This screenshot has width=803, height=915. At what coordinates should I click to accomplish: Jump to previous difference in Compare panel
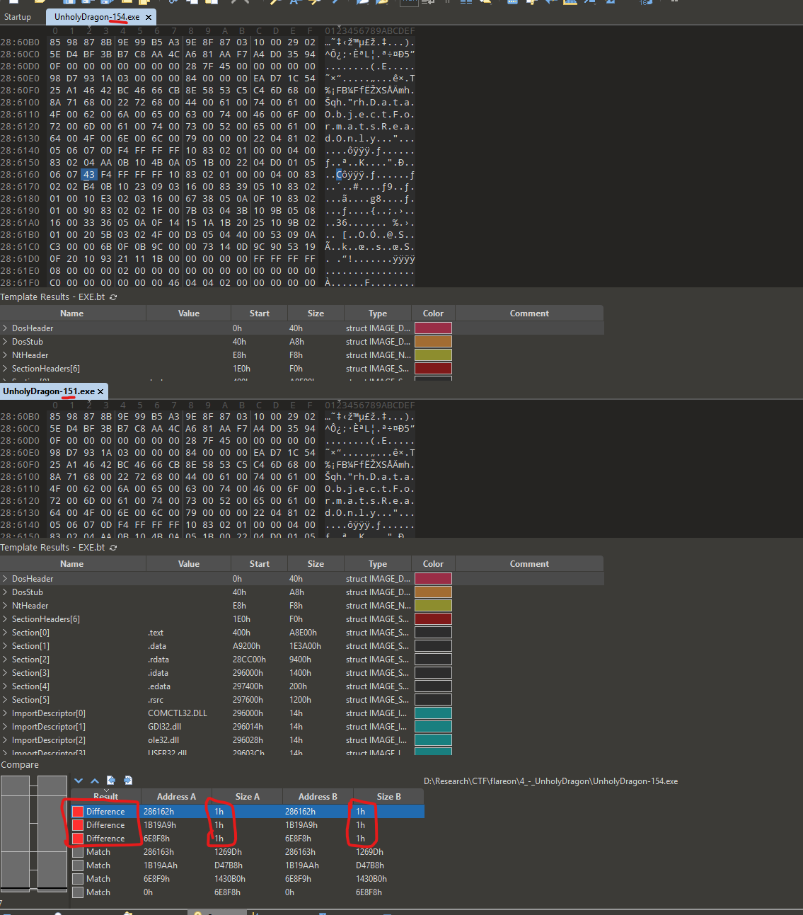[x=95, y=781]
